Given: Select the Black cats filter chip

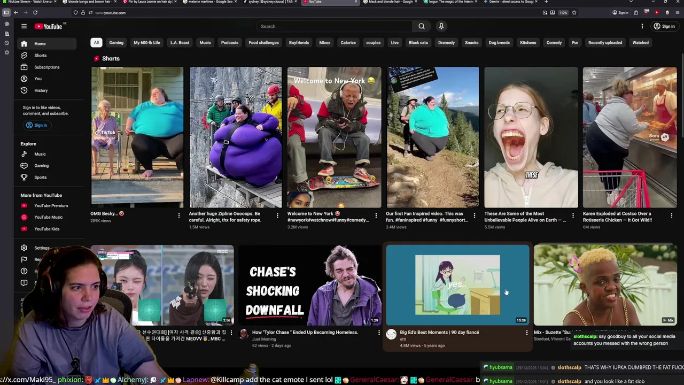Looking at the screenshot, I should [418, 43].
